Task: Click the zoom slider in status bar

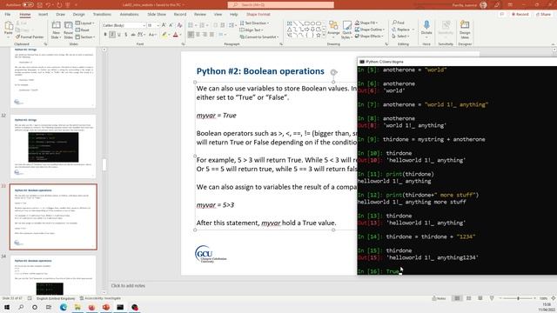Action: (x=519, y=298)
